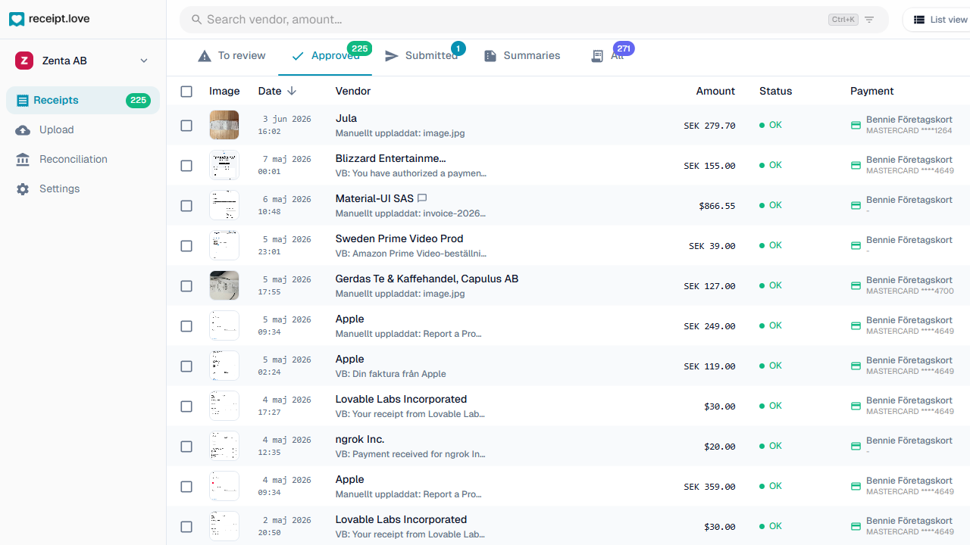Viewport: 970px width, 545px height.
Task: Open the Jula receipt image thumbnail
Action: [224, 125]
